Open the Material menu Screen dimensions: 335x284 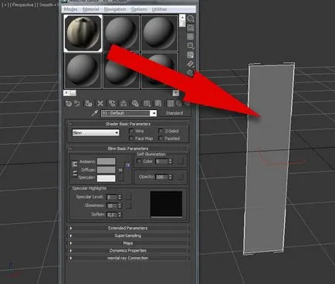[x=90, y=9]
